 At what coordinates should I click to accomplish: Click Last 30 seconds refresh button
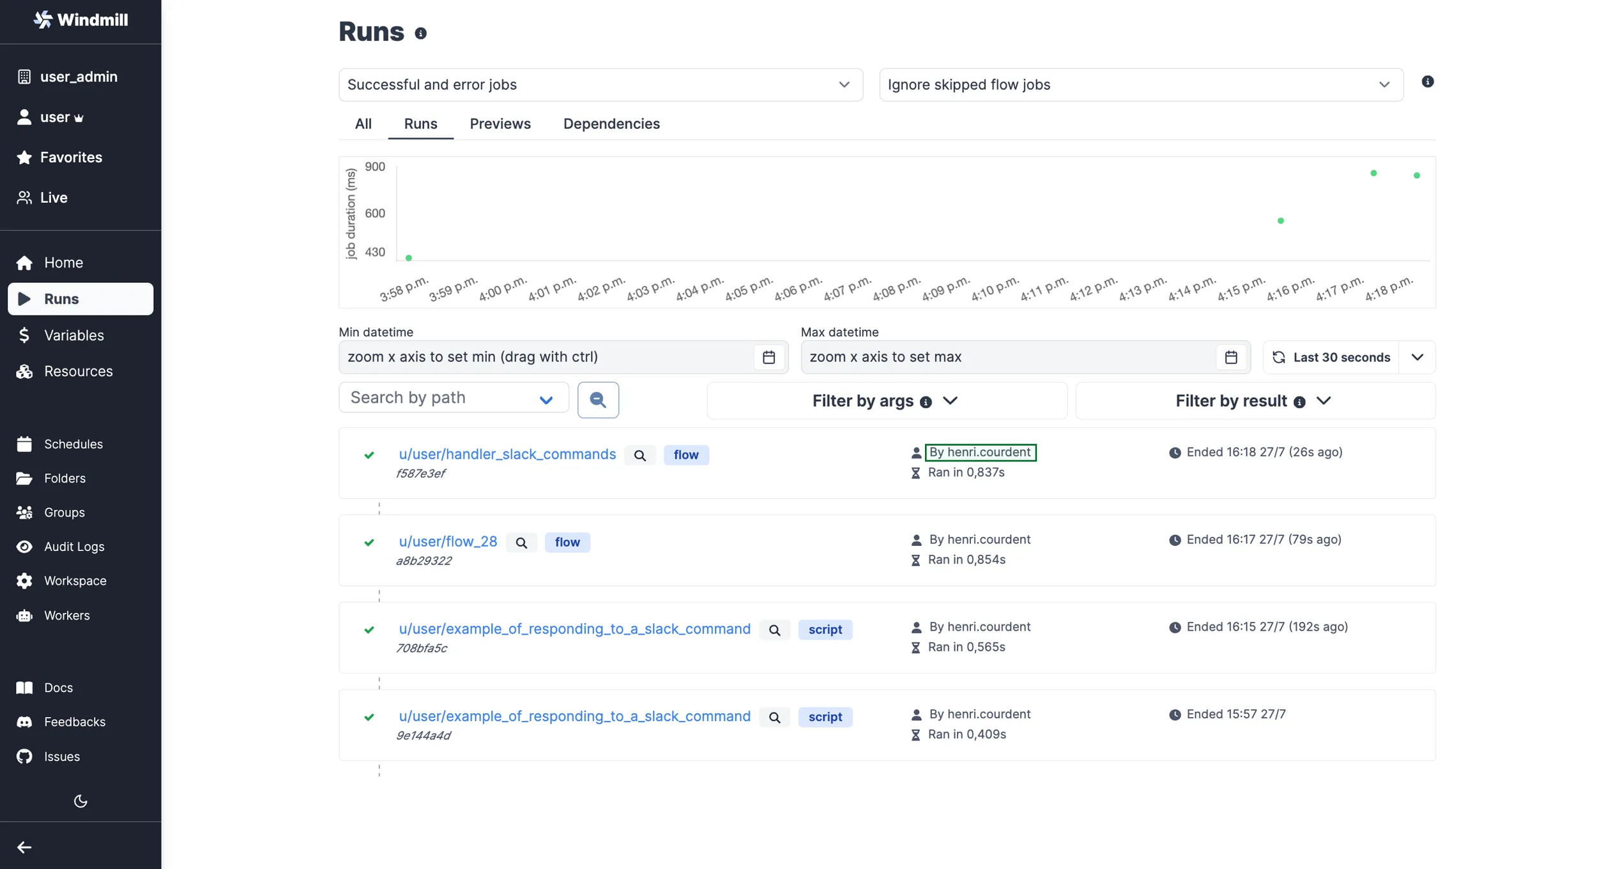pyautogui.click(x=1331, y=357)
